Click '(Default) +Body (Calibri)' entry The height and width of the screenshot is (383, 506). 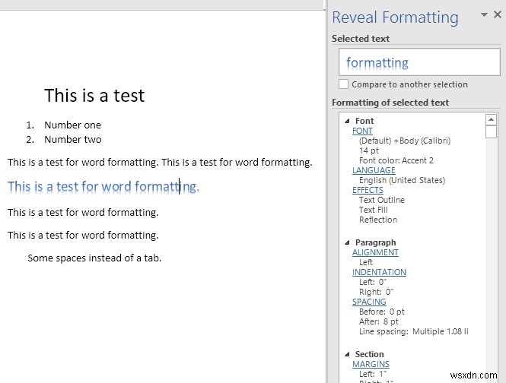click(x=405, y=141)
